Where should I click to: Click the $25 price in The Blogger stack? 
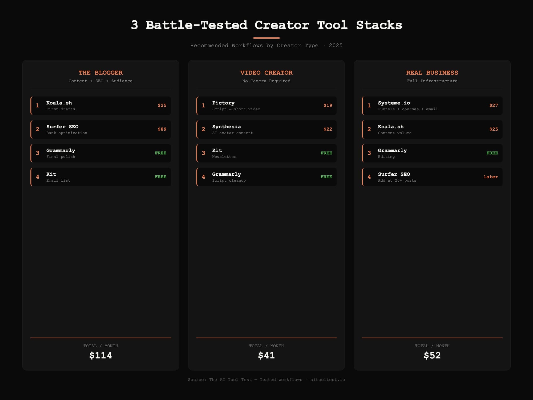pos(162,105)
